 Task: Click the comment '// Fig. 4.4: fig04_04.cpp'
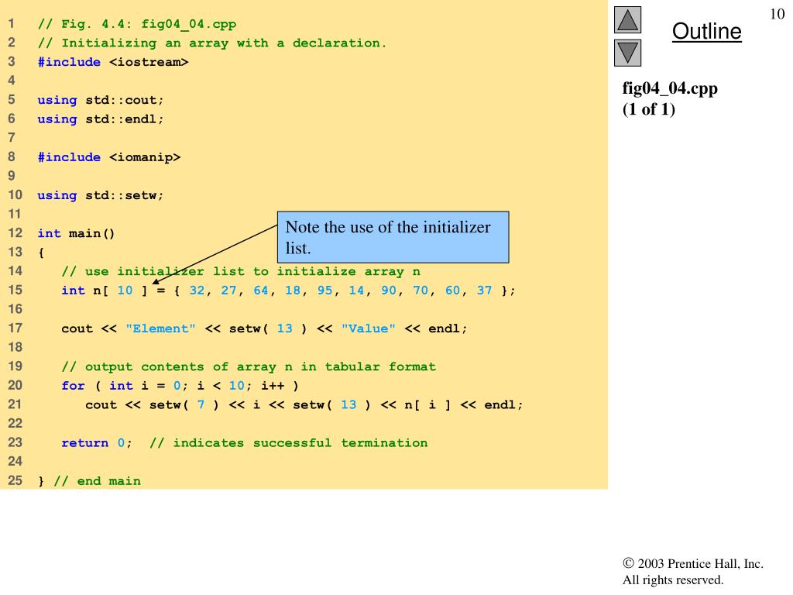tap(137, 24)
